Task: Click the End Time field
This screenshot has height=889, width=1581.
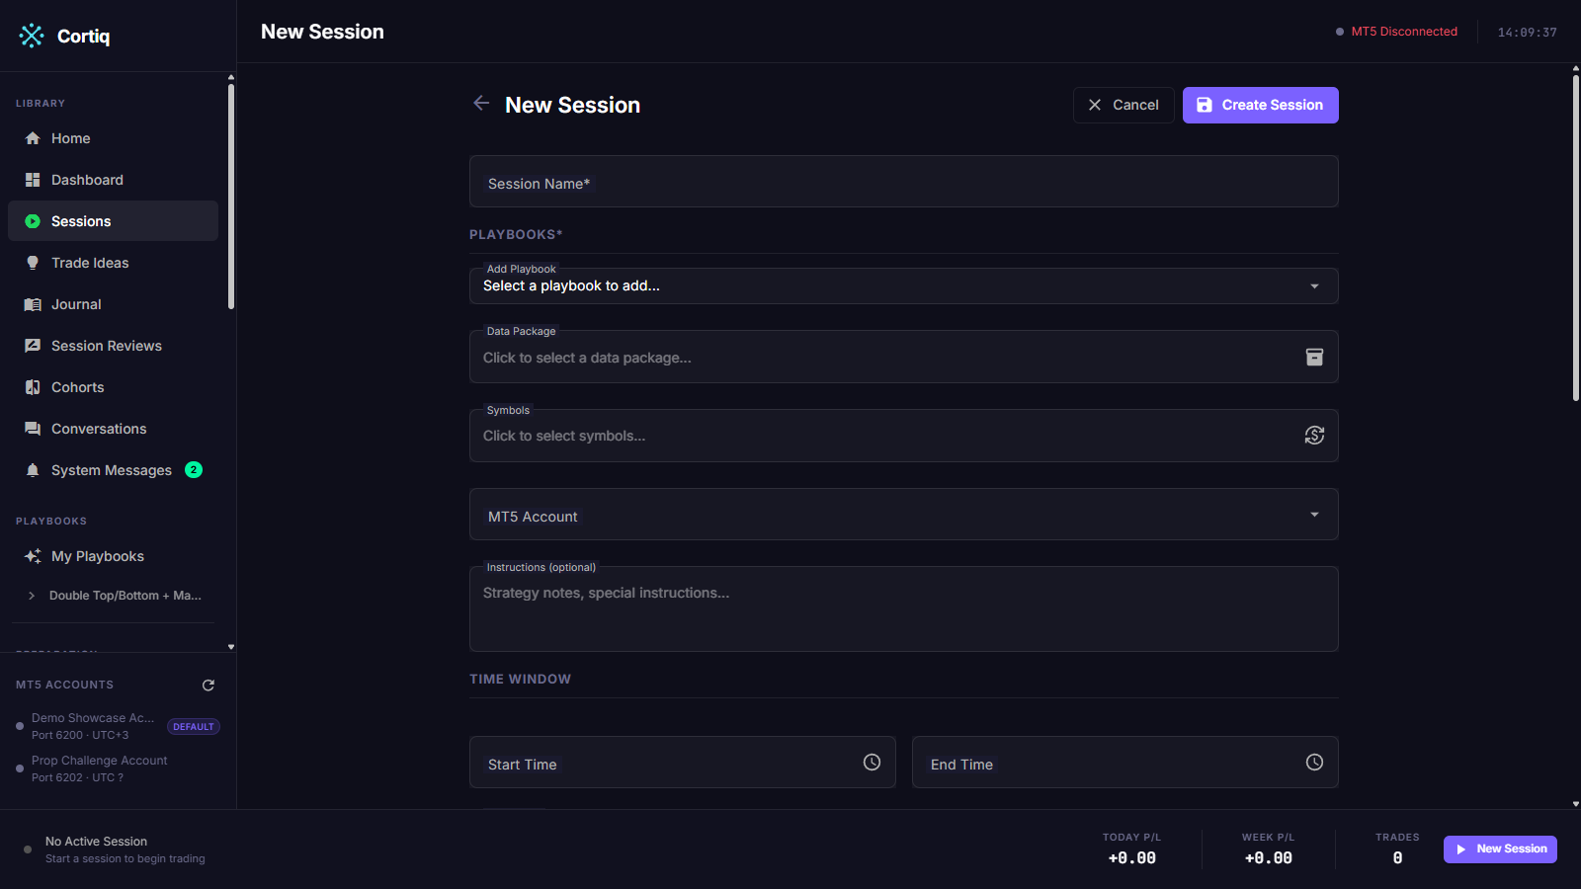Action: pyautogui.click(x=1125, y=762)
